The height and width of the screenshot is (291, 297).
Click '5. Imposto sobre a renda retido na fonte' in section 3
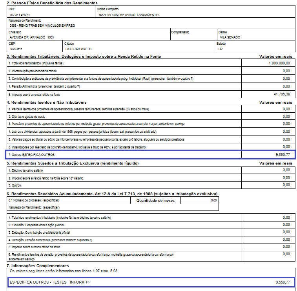coord(34,95)
